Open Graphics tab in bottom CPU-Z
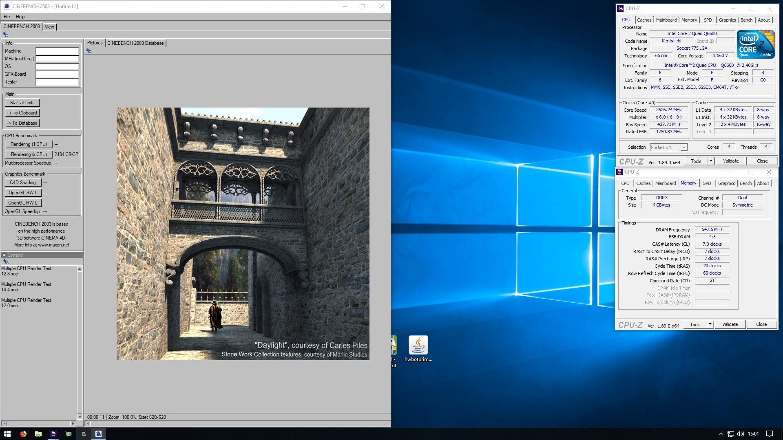 tap(727, 183)
